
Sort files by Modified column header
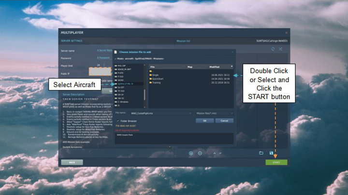(214, 66)
